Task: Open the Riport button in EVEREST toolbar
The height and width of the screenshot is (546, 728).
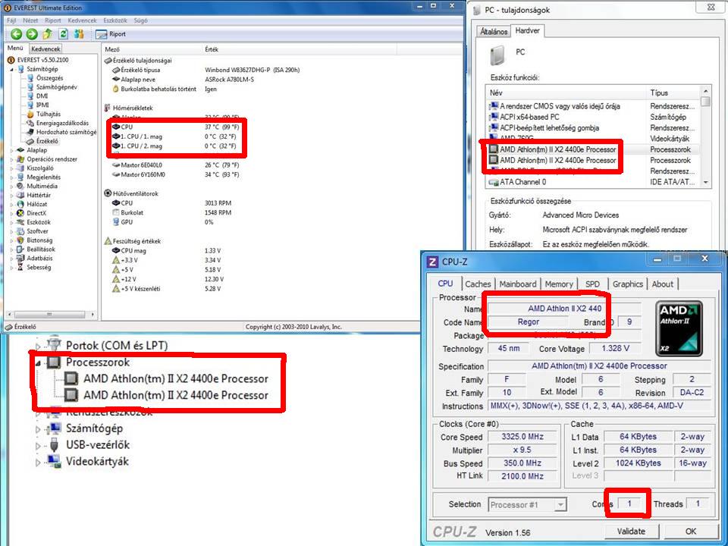Action: 111,34
